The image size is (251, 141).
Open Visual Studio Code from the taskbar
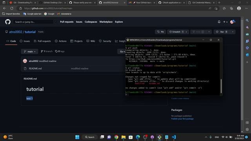(x=174, y=137)
